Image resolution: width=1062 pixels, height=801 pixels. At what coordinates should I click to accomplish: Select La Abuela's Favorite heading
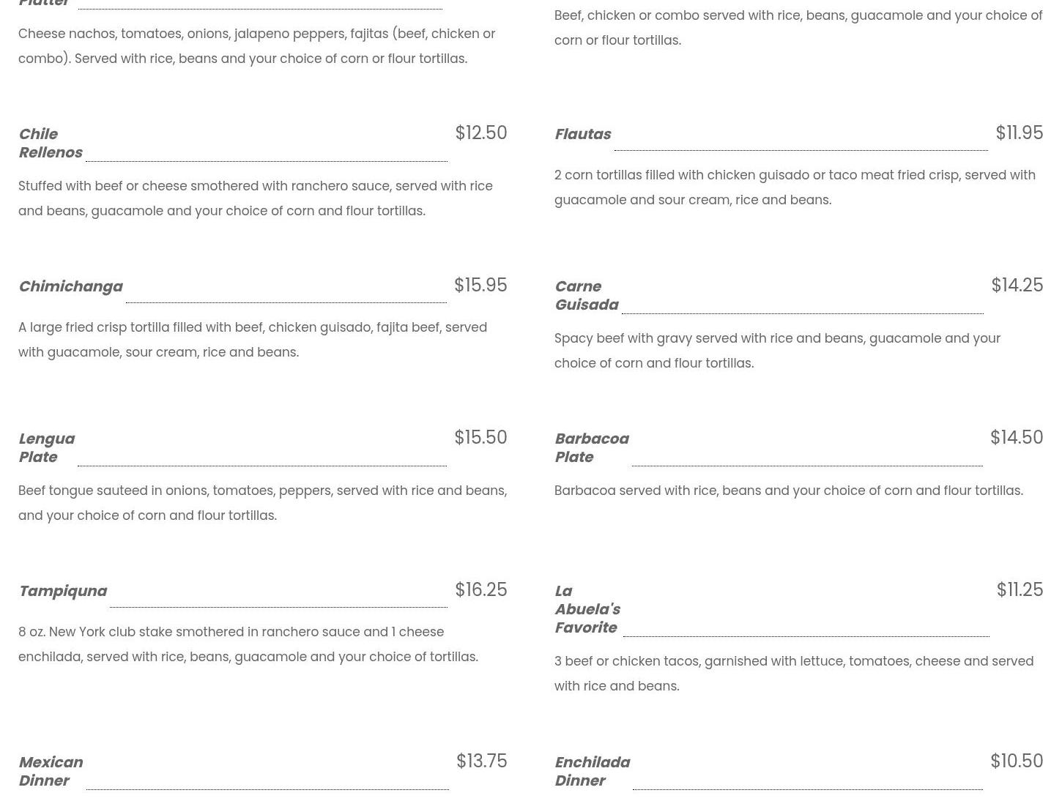[x=587, y=609]
